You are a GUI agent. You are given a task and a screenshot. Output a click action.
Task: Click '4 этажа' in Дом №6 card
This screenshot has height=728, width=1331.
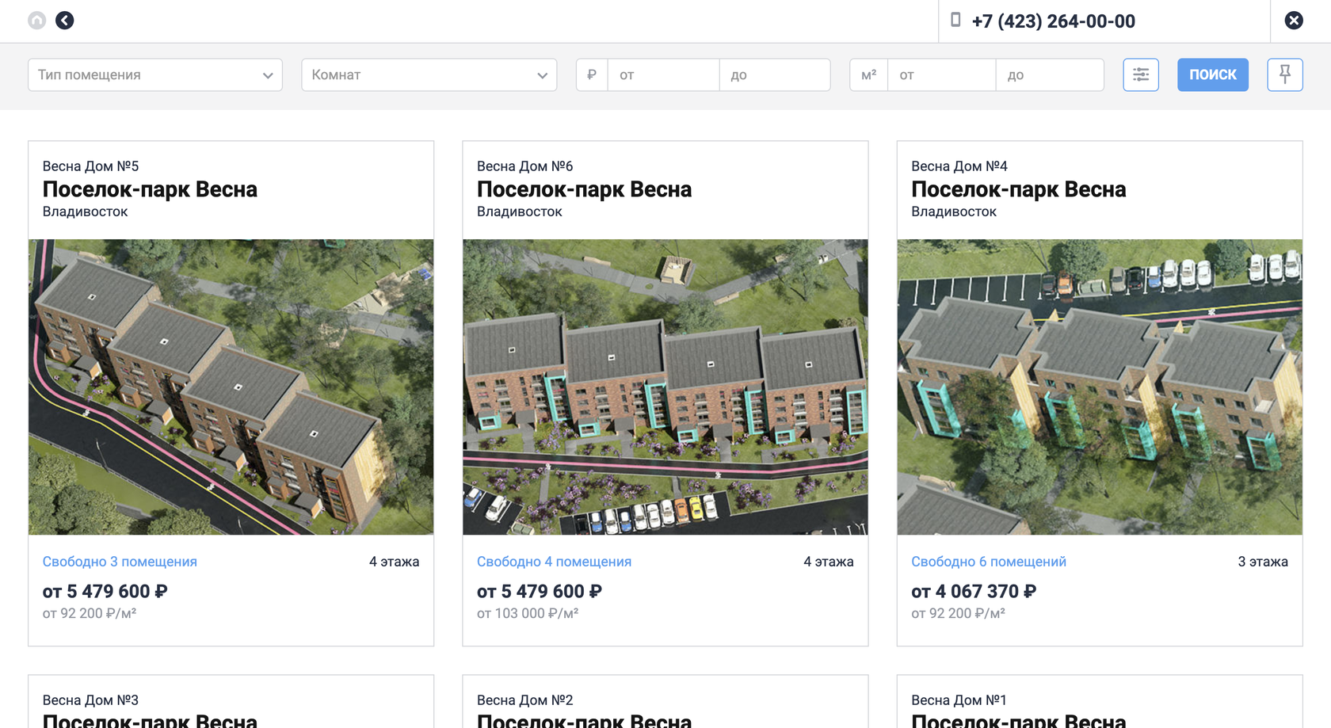coord(828,562)
